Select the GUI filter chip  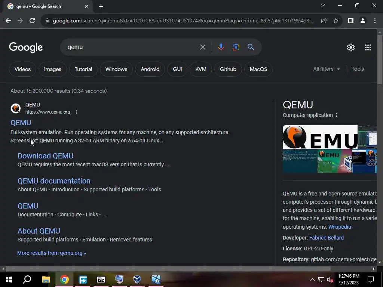tap(177, 69)
